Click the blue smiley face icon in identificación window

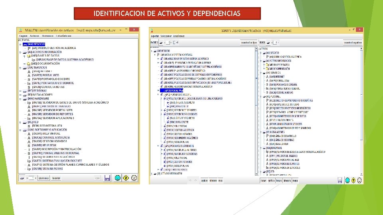tap(117, 178)
